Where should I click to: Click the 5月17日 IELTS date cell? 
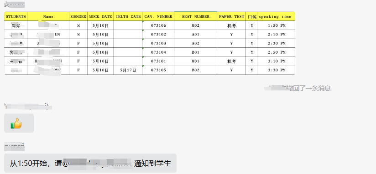click(x=128, y=70)
